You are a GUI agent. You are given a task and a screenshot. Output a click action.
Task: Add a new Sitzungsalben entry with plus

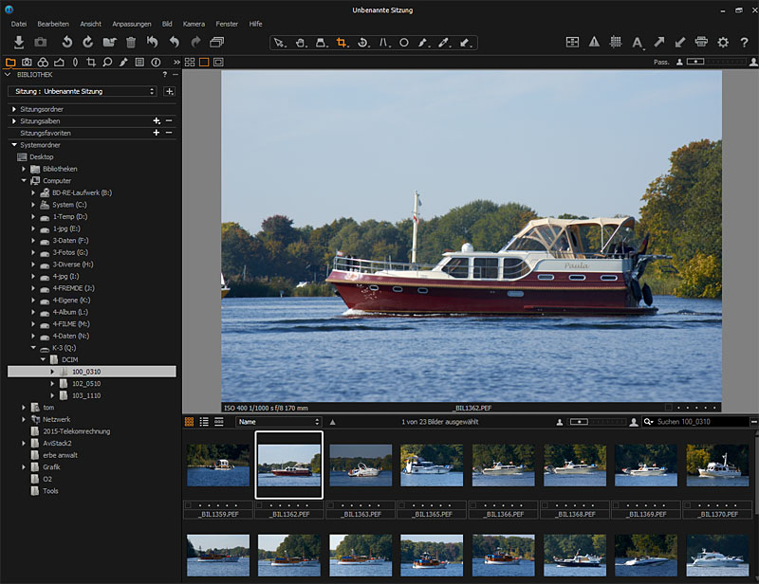pos(156,121)
